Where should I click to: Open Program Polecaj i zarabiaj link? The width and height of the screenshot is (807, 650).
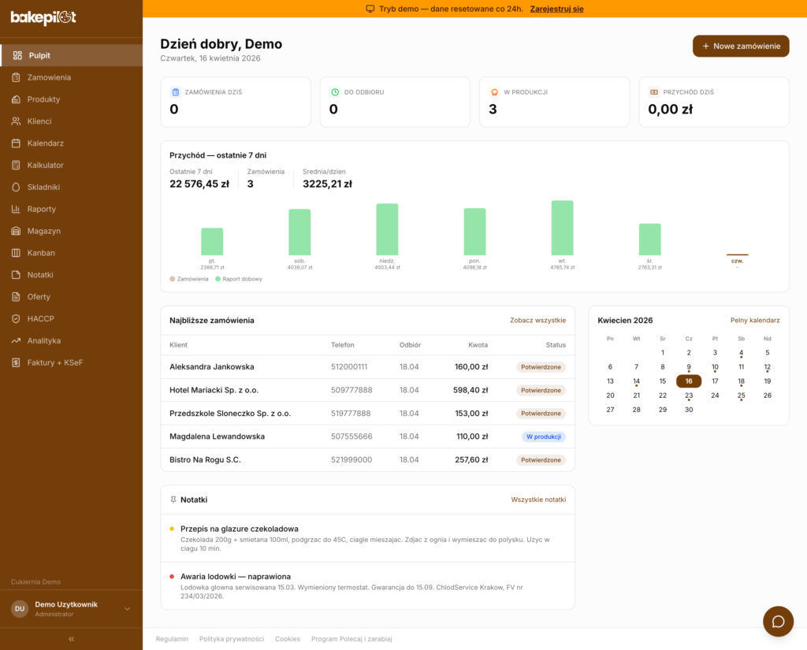351,639
